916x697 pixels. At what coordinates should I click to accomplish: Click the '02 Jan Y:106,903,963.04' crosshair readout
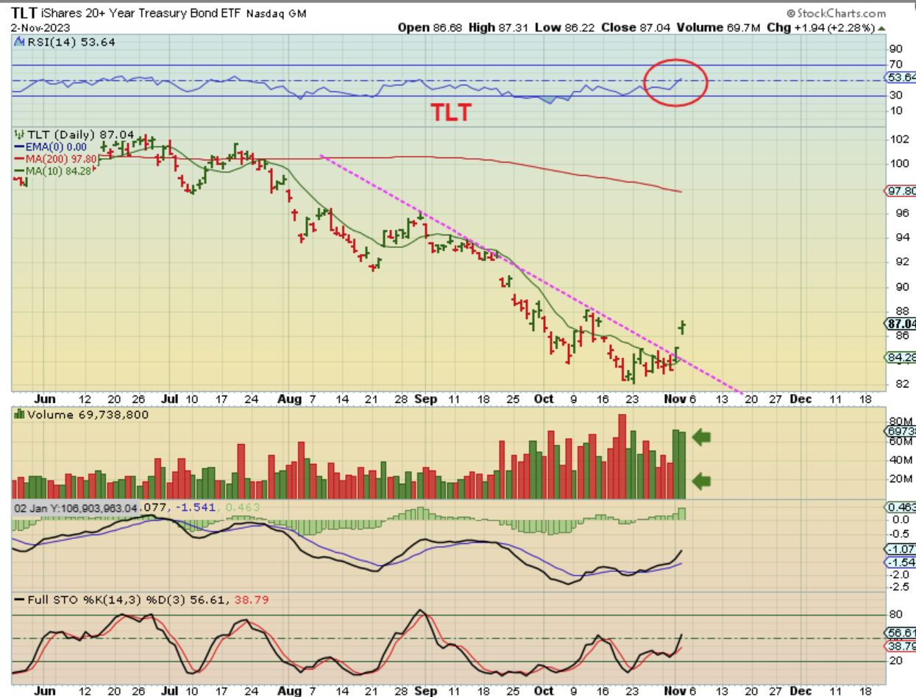[76, 507]
